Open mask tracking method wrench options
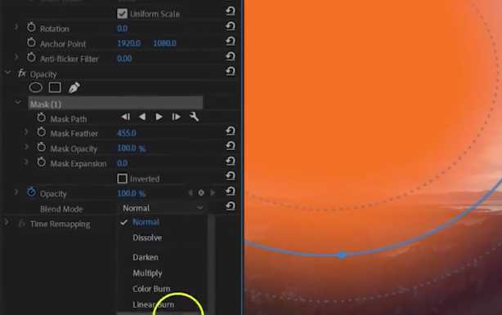The width and height of the screenshot is (502, 315). pyautogui.click(x=194, y=117)
